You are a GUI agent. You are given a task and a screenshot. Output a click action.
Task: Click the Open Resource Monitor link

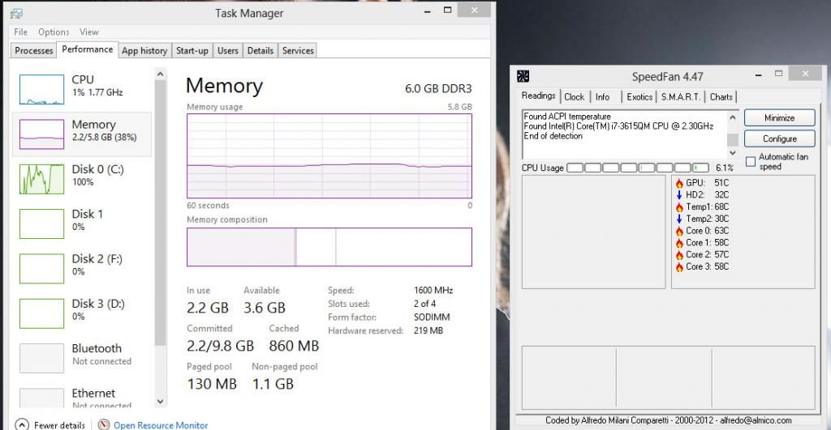(161, 425)
